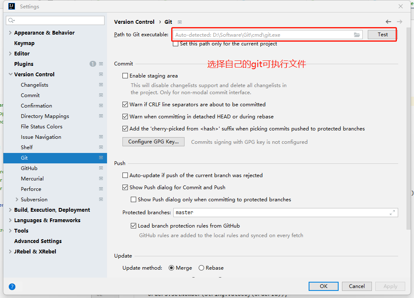
Task: Close the Settings dialog
Action: click(x=401, y=6)
